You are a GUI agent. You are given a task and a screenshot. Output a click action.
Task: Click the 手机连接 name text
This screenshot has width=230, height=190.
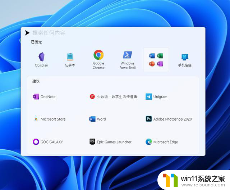tap(185, 65)
